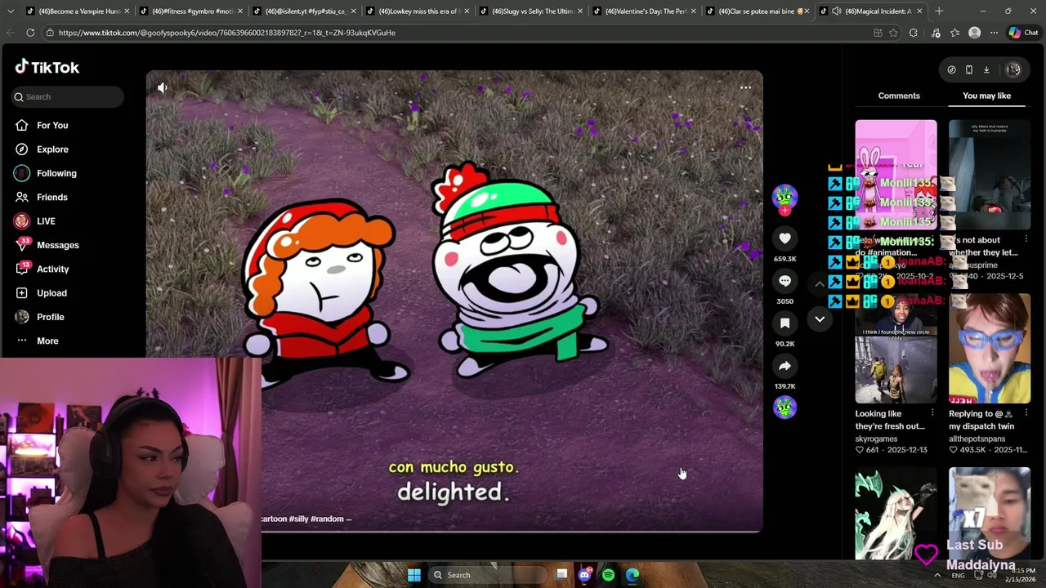Open Messages in the sidebar
Screen dimensions: 1046x588
(47, 245)
